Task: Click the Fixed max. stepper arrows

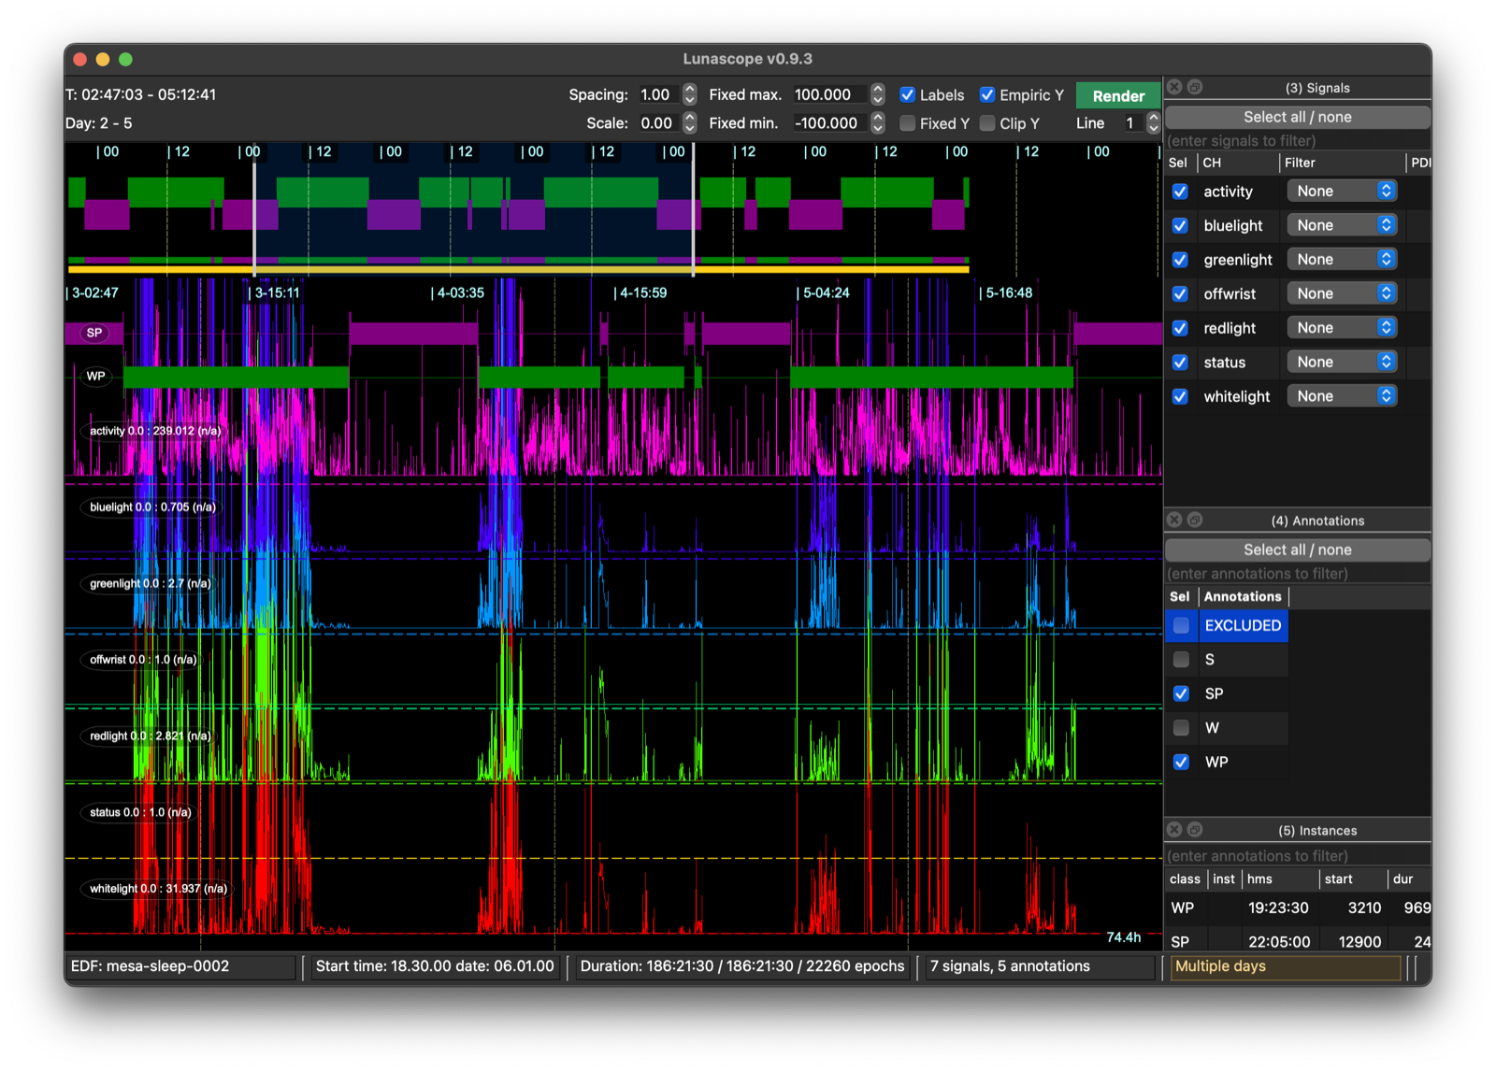Action: tap(877, 94)
